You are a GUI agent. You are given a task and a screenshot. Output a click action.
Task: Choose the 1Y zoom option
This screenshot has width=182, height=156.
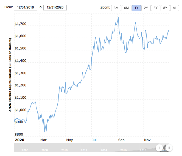tap(136, 8)
